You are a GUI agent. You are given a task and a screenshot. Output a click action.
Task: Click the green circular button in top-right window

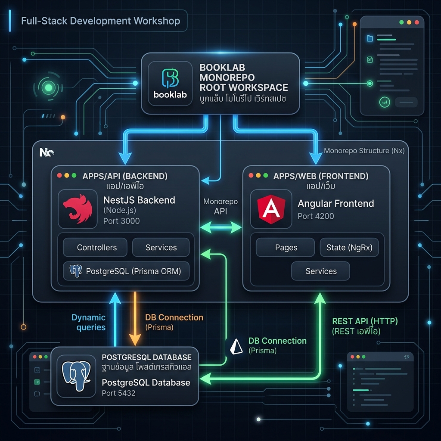coord(385,102)
